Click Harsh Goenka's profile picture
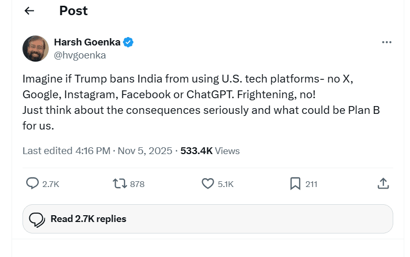This screenshot has width=410, height=257. coord(36,49)
